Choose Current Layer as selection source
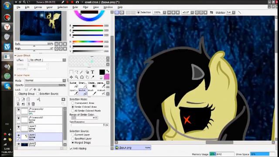The height and width of the screenshot is (157, 279). pos(73,135)
